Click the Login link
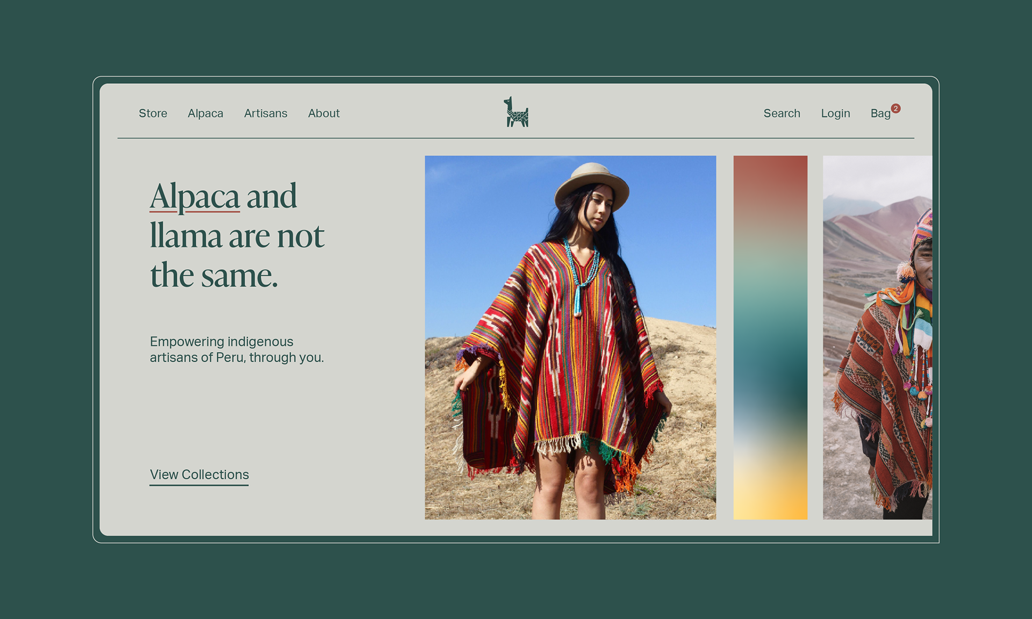This screenshot has width=1032, height=619. pyautogui.click(x=835, y=113)
